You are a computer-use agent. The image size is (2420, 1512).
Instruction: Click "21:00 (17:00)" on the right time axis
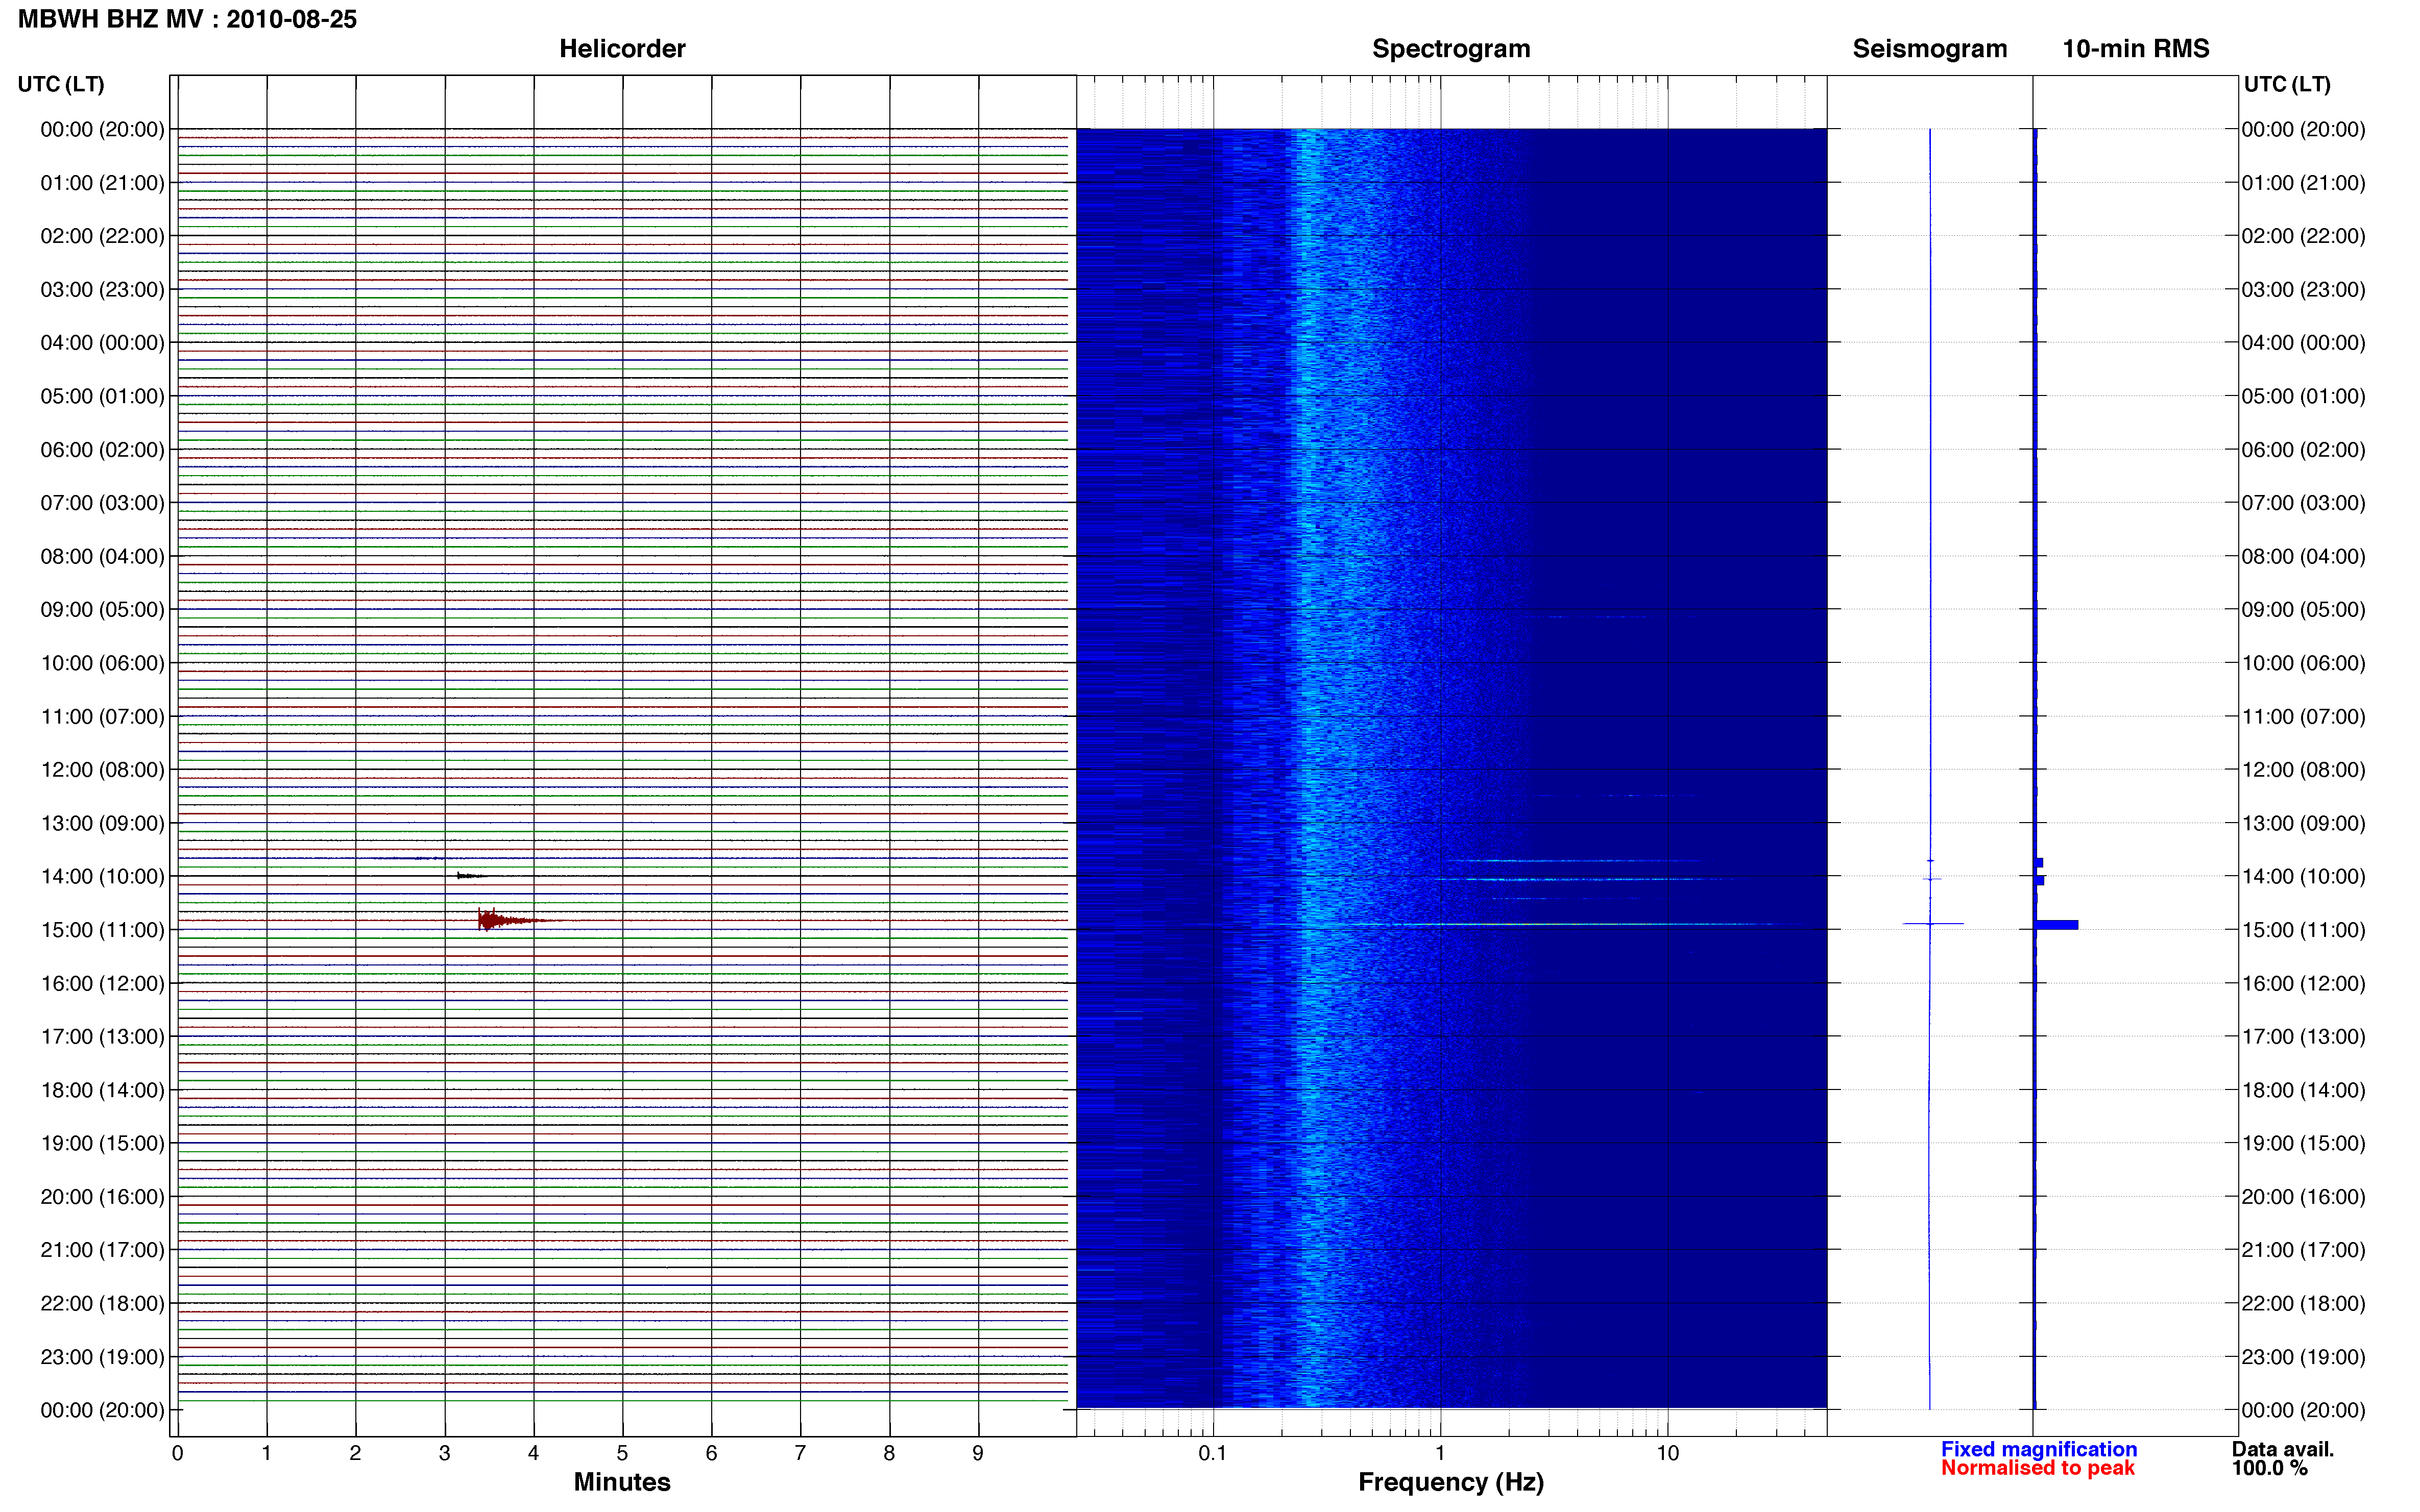coord(2304,1250)
